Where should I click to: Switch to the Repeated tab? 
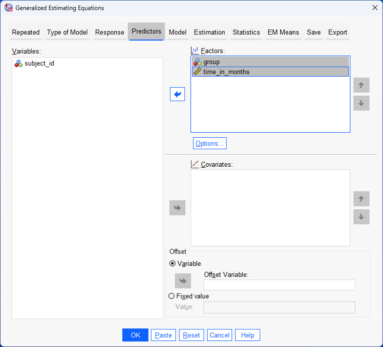26,32
